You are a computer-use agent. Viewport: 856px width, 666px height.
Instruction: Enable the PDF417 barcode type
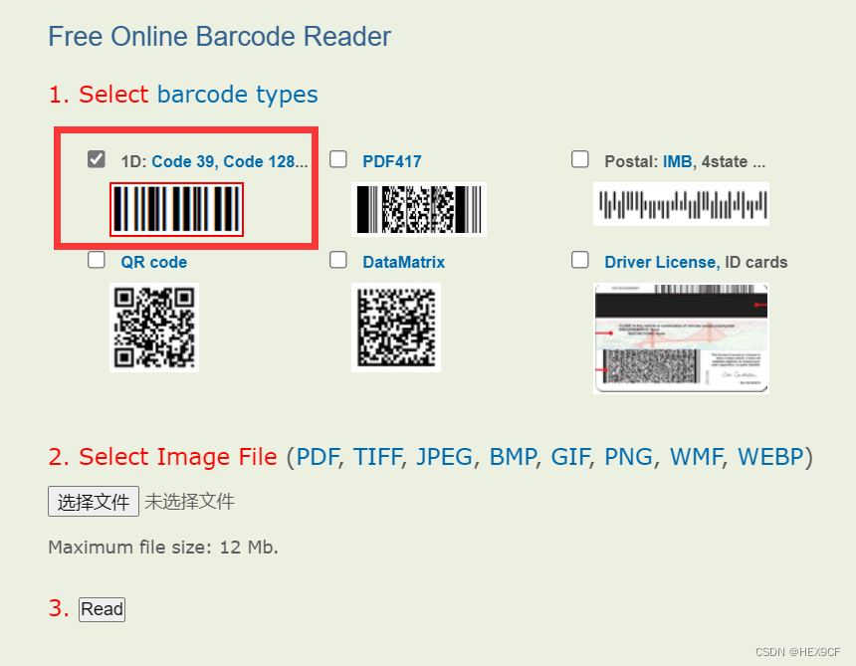tap(338, 158)
